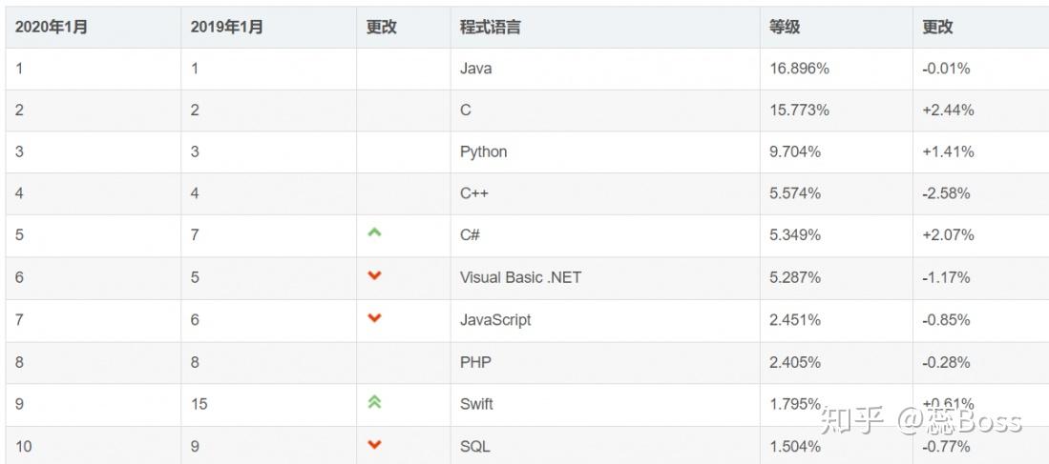
Task: Click the 2020年1月 column header
Action: coord(52,27)
